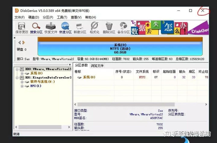This screenshot has height=143, width=217.
Task: Close the disk map panel with its X
Action: tap(14, 38)
